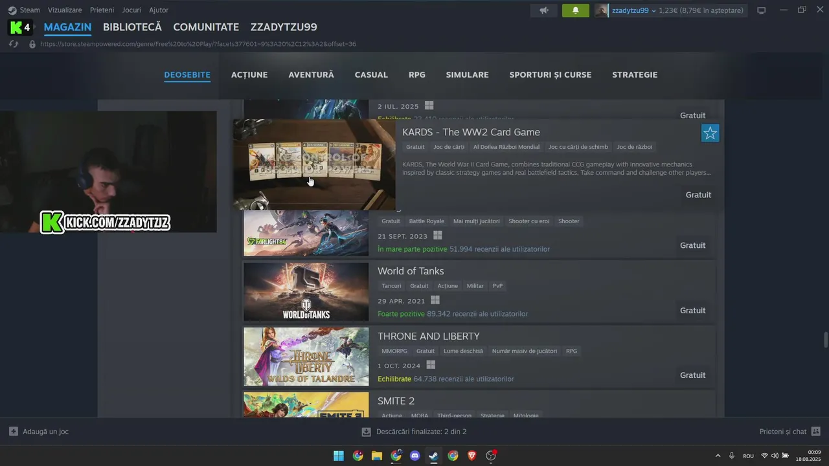The image size is (829, 466).
Task: Open the Steam announcements megaphone icon
Action: pyautogui.click(x=544, y=10)
